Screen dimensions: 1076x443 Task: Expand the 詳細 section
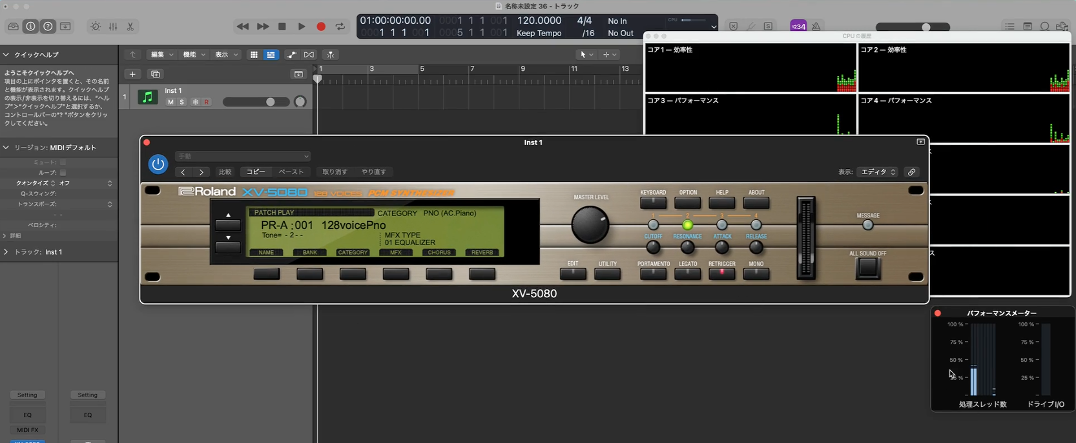[5, 236]
